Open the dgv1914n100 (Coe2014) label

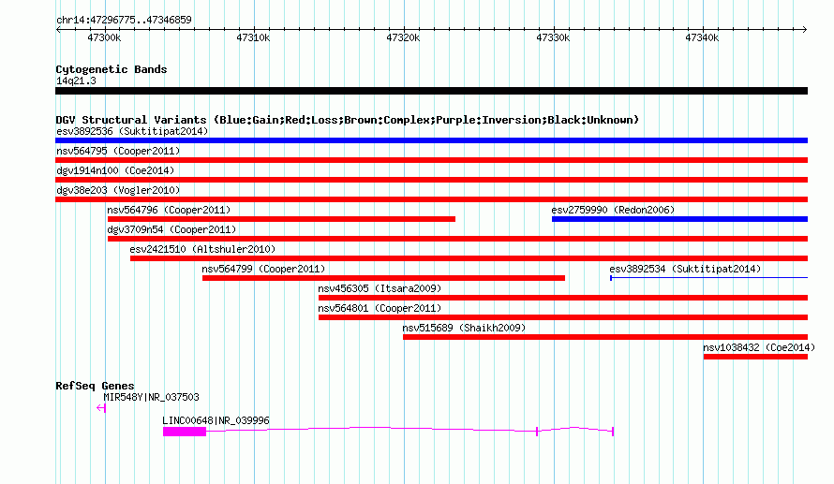[x=115, y=170]
